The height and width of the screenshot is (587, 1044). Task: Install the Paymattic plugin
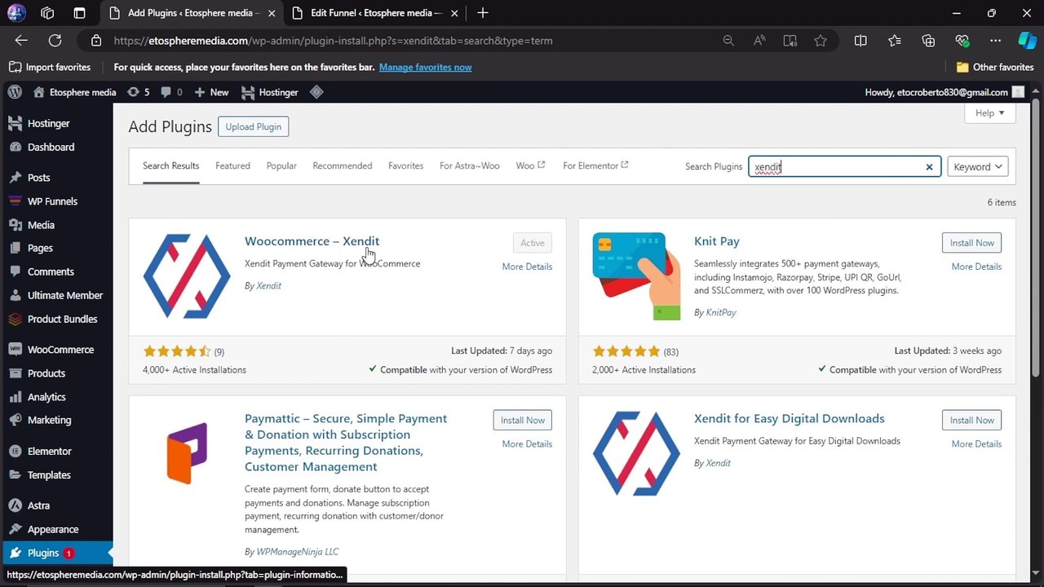tap(523, 420)
